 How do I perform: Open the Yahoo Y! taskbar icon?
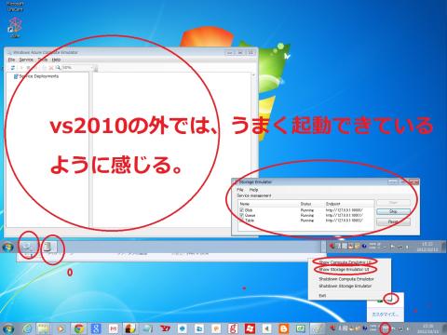165,328
